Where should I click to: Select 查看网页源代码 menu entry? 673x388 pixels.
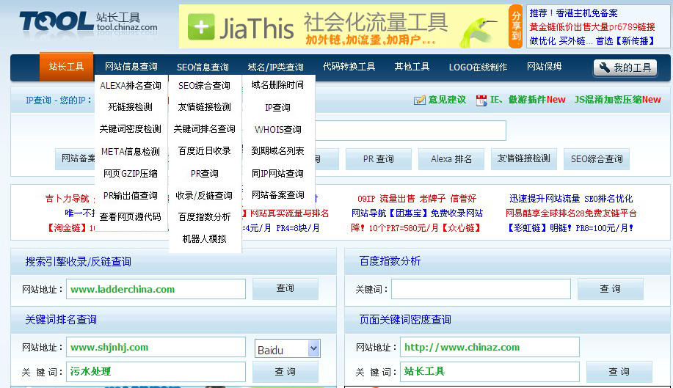131,217
